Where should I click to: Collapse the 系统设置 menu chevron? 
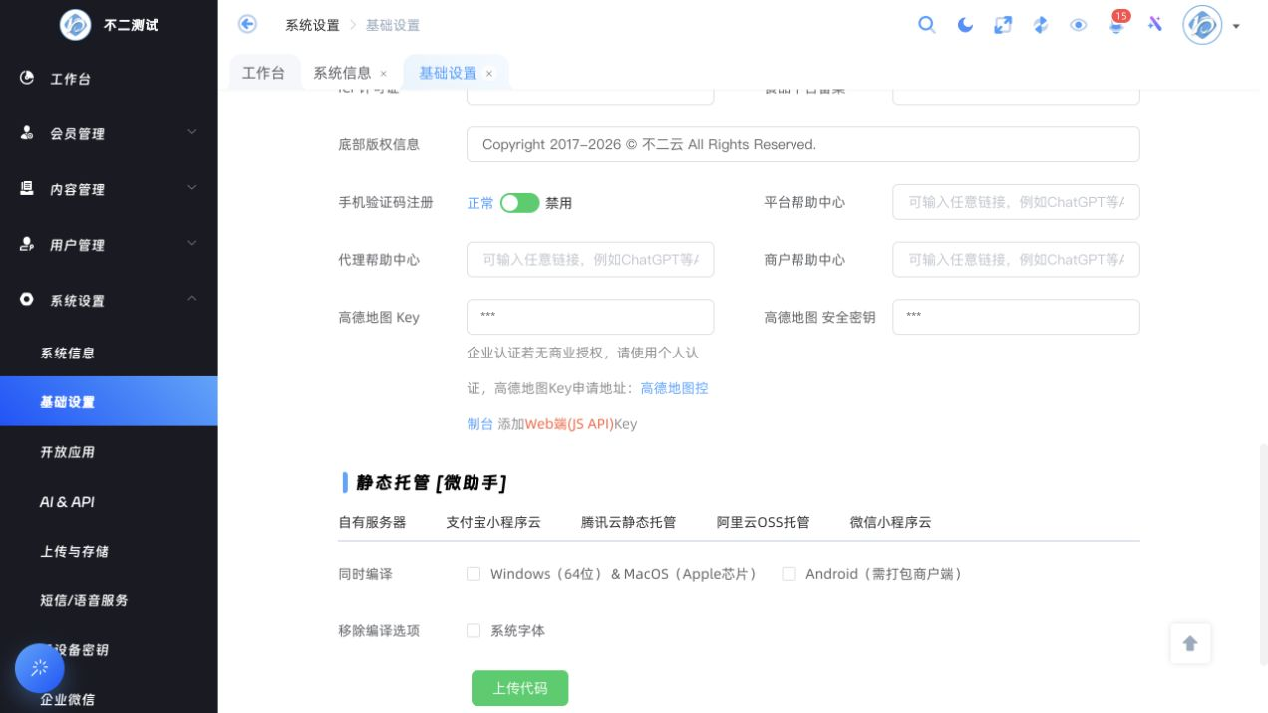(192, 299)
